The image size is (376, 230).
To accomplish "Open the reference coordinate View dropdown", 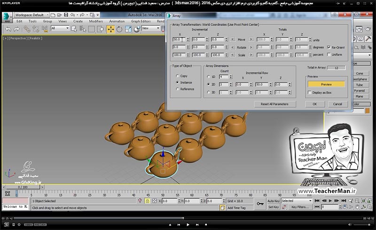I will click(150, 28).
